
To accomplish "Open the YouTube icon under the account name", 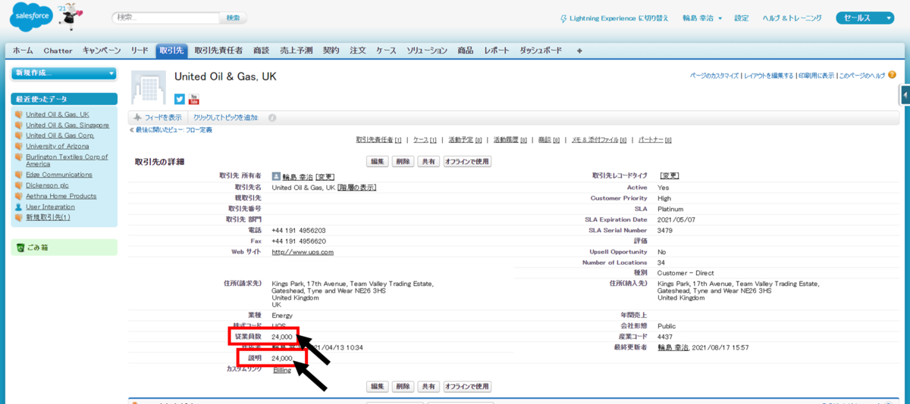I will [x=193, y=99].
